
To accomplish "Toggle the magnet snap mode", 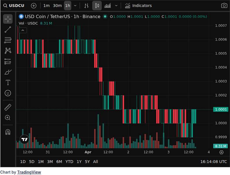I will tap(8, 132).
